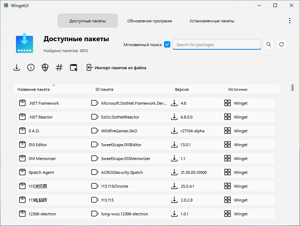This screenshot has height=226, width=300.
Task: Open the Установленные пакеты tab
Action: click(x=212, y=21)
